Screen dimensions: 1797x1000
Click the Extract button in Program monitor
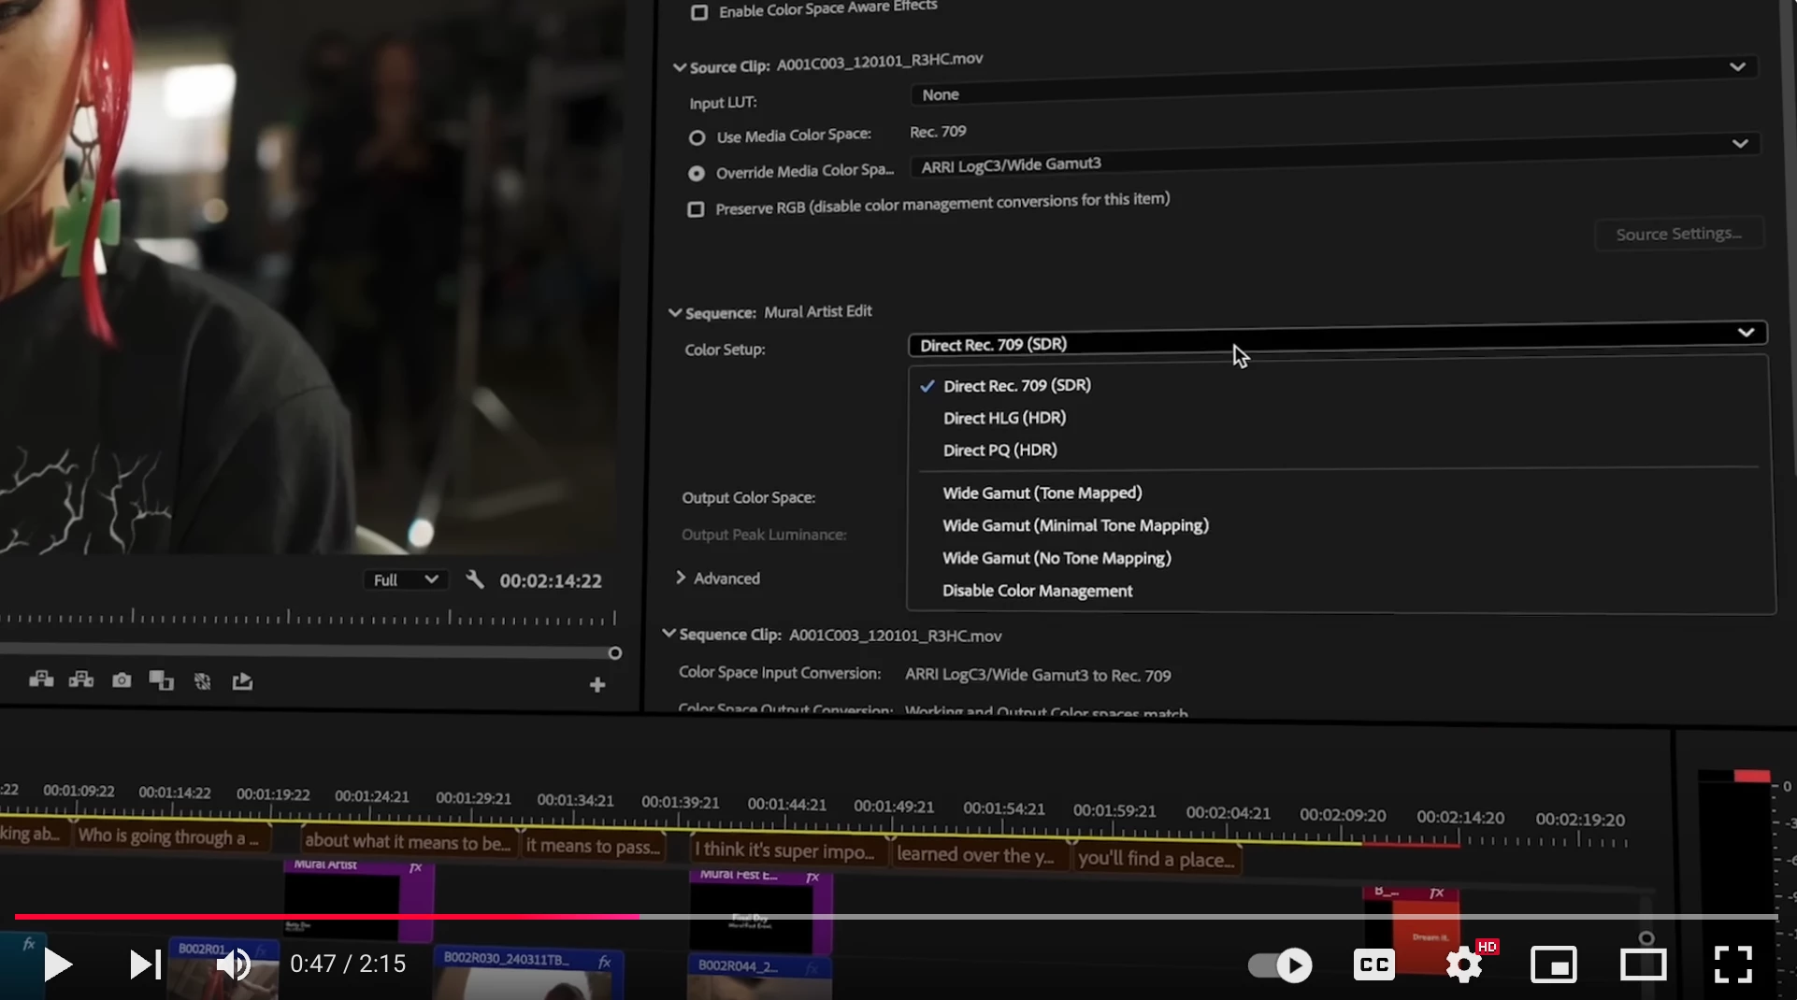81,679
